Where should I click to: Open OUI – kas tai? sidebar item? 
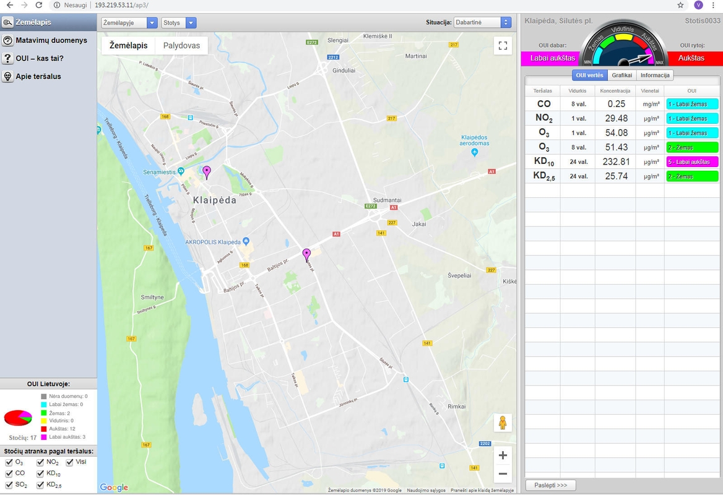point(48,58)
